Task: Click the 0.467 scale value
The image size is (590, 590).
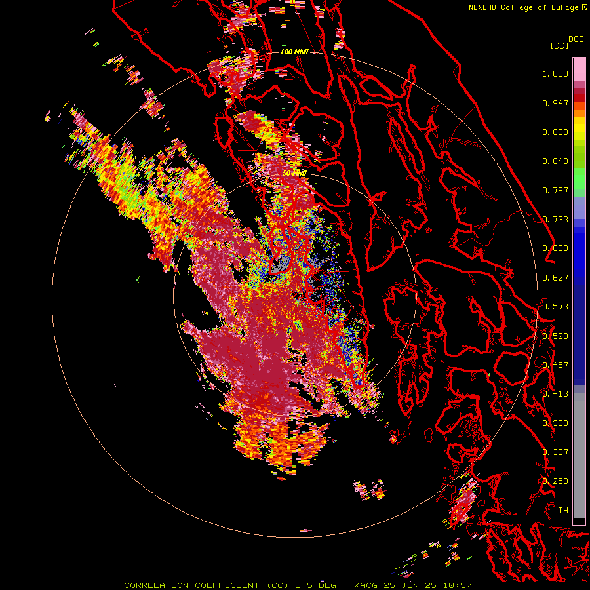Action: (x=555, y=365)
